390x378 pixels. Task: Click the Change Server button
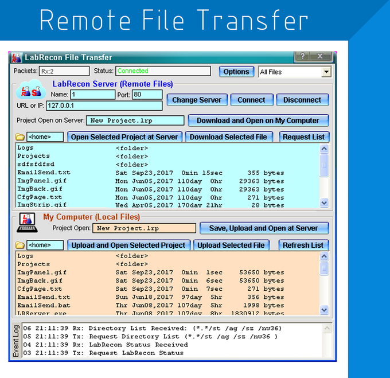(197, 100)
